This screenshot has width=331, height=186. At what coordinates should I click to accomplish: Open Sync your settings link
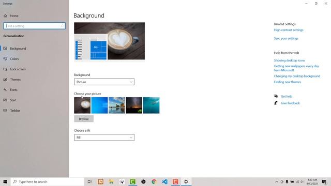pyautogui.click(x=286, y=38)
